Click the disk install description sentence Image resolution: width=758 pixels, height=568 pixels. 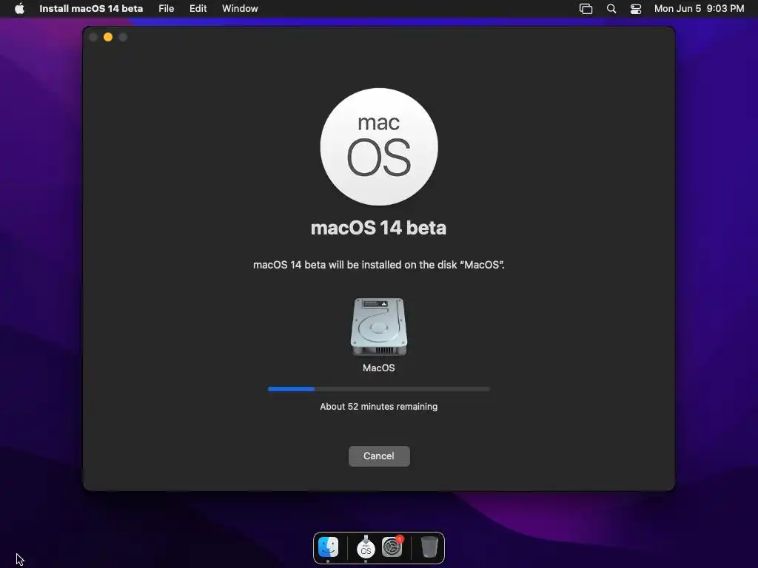[379, 265]
